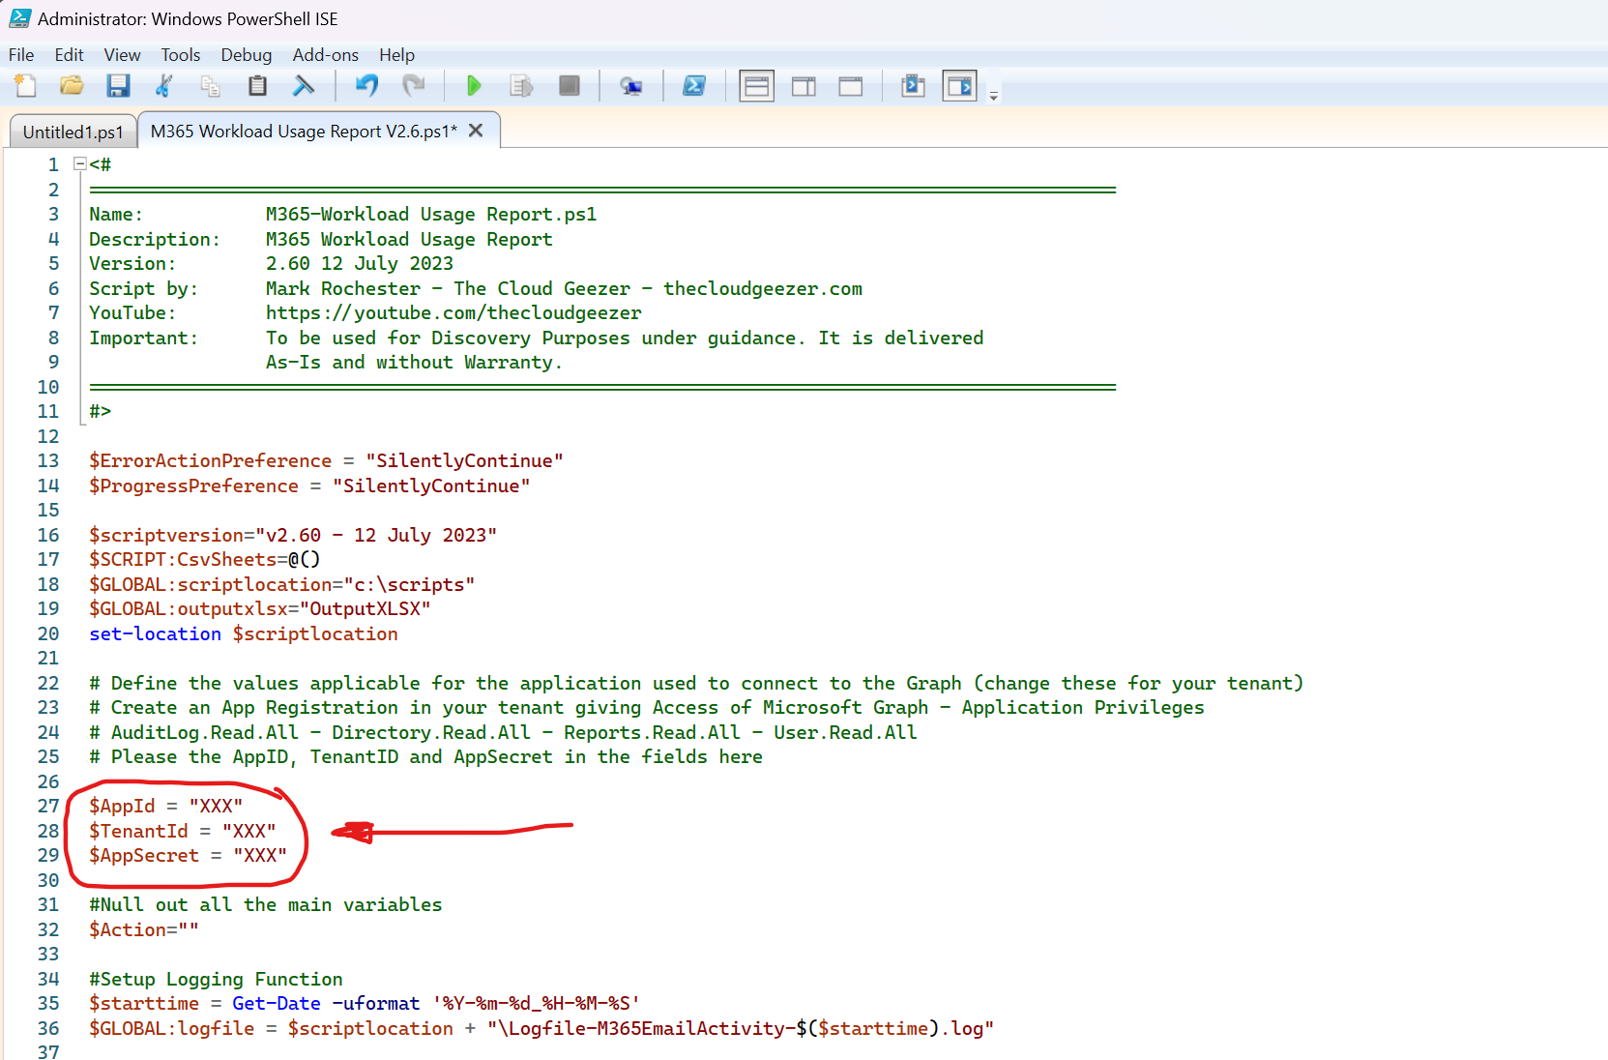Image resolution: width=1608 pixels, height=1060 pixels.
Task: Save the script with floppy icon
Action: [x=118, y=86]
